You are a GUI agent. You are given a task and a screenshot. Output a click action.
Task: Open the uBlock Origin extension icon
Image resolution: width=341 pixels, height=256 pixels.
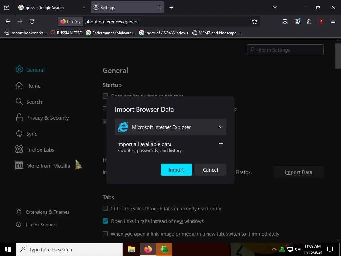pos(321,21)
